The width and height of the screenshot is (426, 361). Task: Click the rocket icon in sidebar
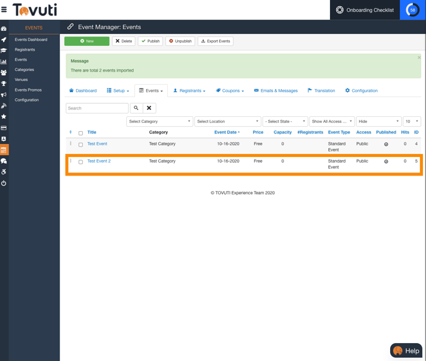pyautogui.click(x=4, y=40)
